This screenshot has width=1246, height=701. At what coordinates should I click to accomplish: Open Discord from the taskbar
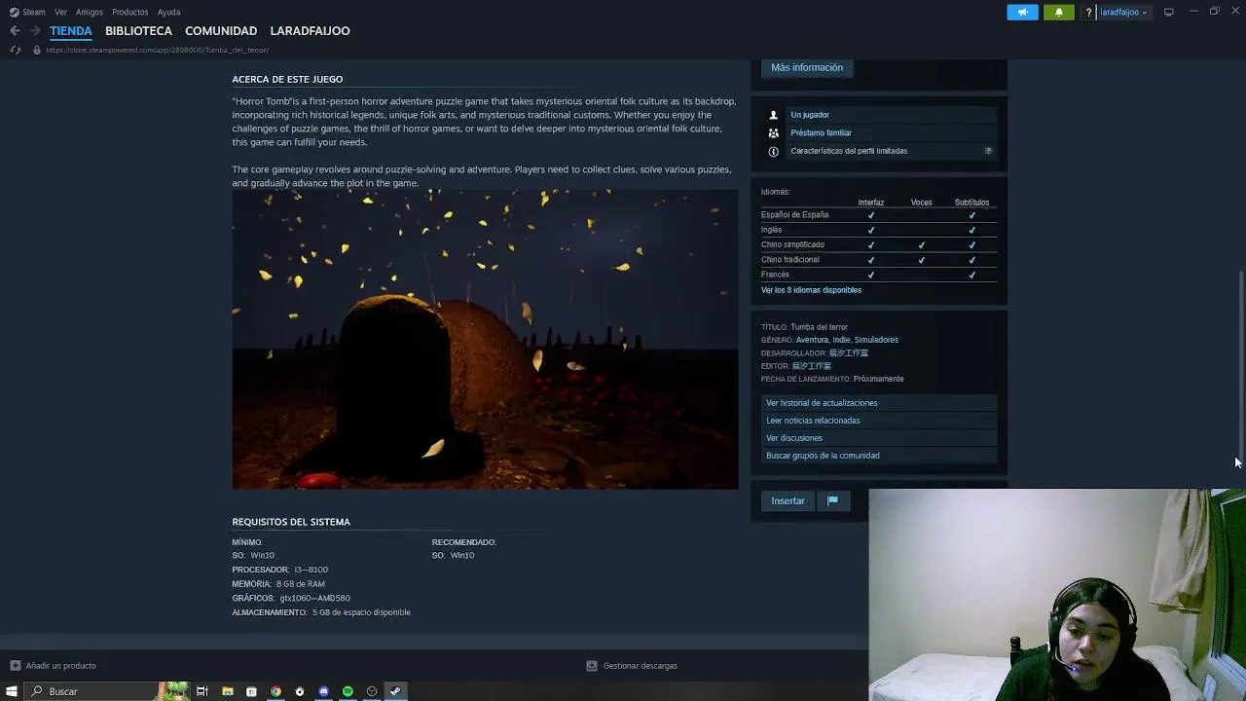(x=324, y=691)
